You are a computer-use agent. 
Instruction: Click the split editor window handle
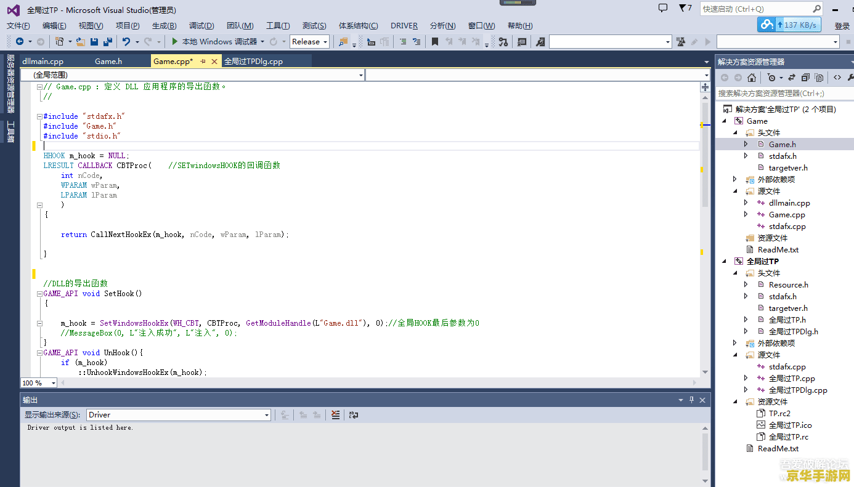[706, 88]
